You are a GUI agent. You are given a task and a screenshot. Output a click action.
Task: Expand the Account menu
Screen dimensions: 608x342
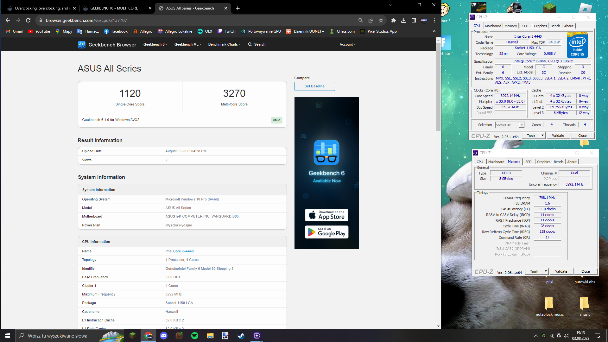coord(347,44)
